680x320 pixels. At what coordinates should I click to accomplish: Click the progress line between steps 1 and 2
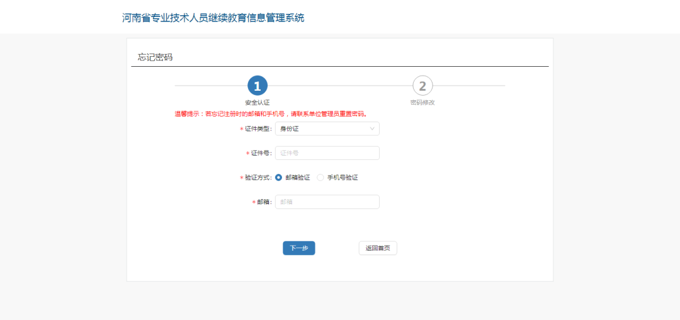[340, 85]
